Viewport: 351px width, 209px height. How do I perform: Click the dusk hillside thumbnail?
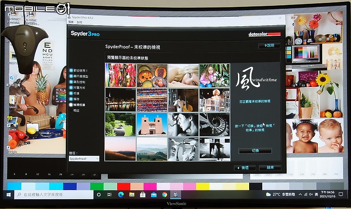tap(120, 149)
